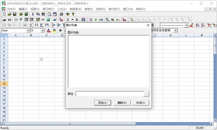Click the sort ascending A-Z icon
The height and width of the screenshot is (130, 217).
[x=197, y=25]
